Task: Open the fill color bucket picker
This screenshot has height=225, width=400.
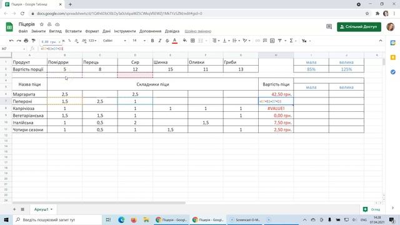Action: (185, 41)
